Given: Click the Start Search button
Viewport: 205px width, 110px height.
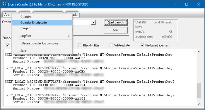Looking at the screenshot, I should [x=116, y=22].
